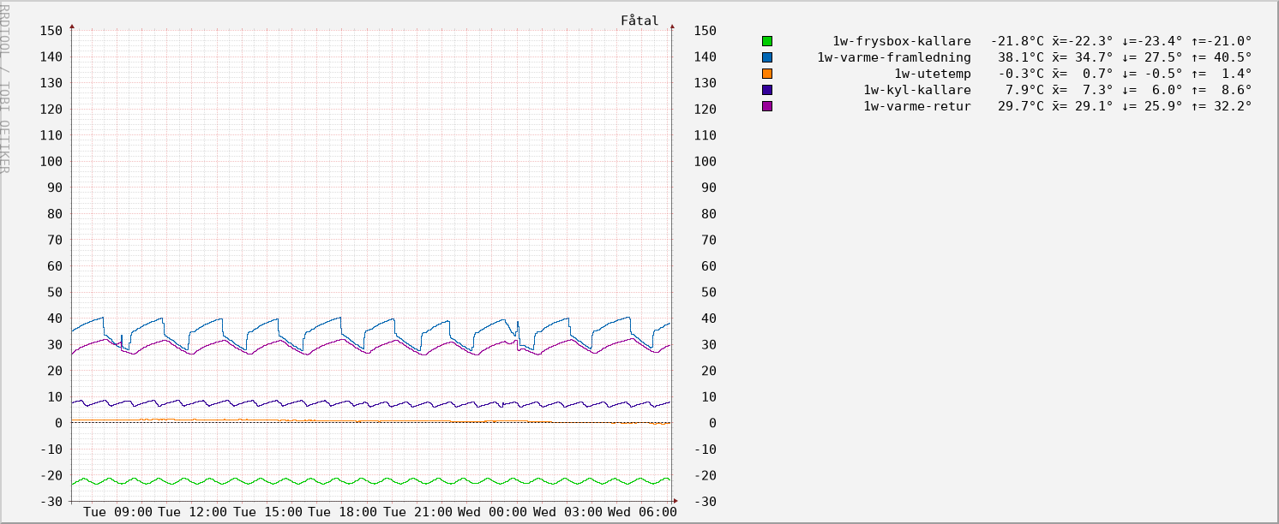This screenshot has height=524, width=1279.
Task: Click the red arrow at x-axis right end
Action: [675, 501]
